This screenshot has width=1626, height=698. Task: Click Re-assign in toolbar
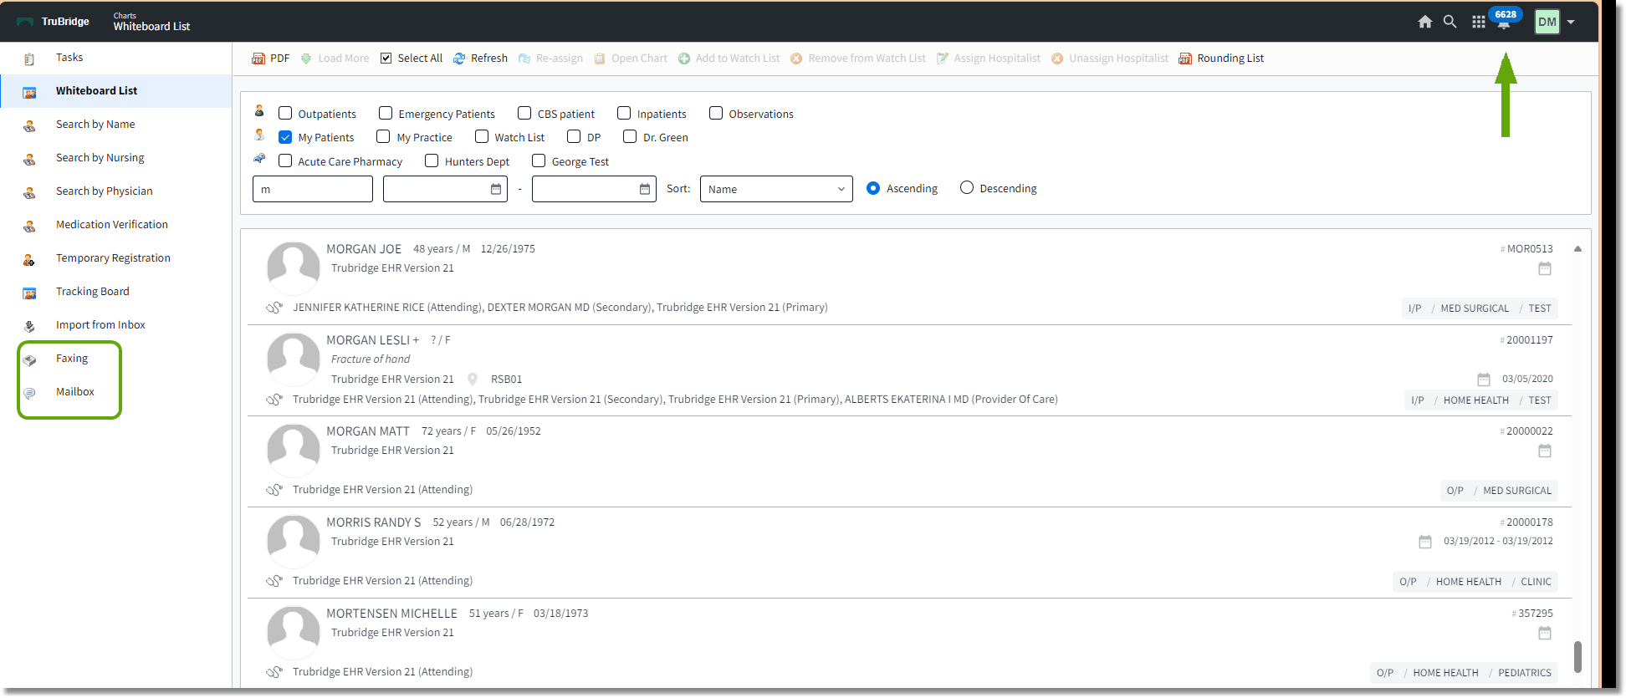pos(550,59)
